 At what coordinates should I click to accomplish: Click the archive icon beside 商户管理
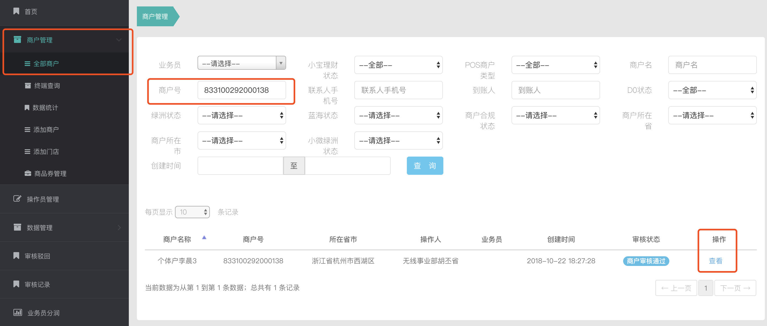(x=17, y=40)
